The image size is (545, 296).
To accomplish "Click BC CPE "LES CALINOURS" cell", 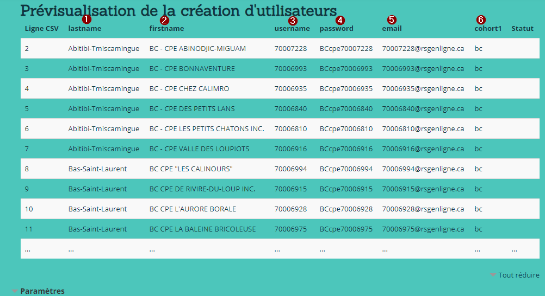I will point(191,169).
